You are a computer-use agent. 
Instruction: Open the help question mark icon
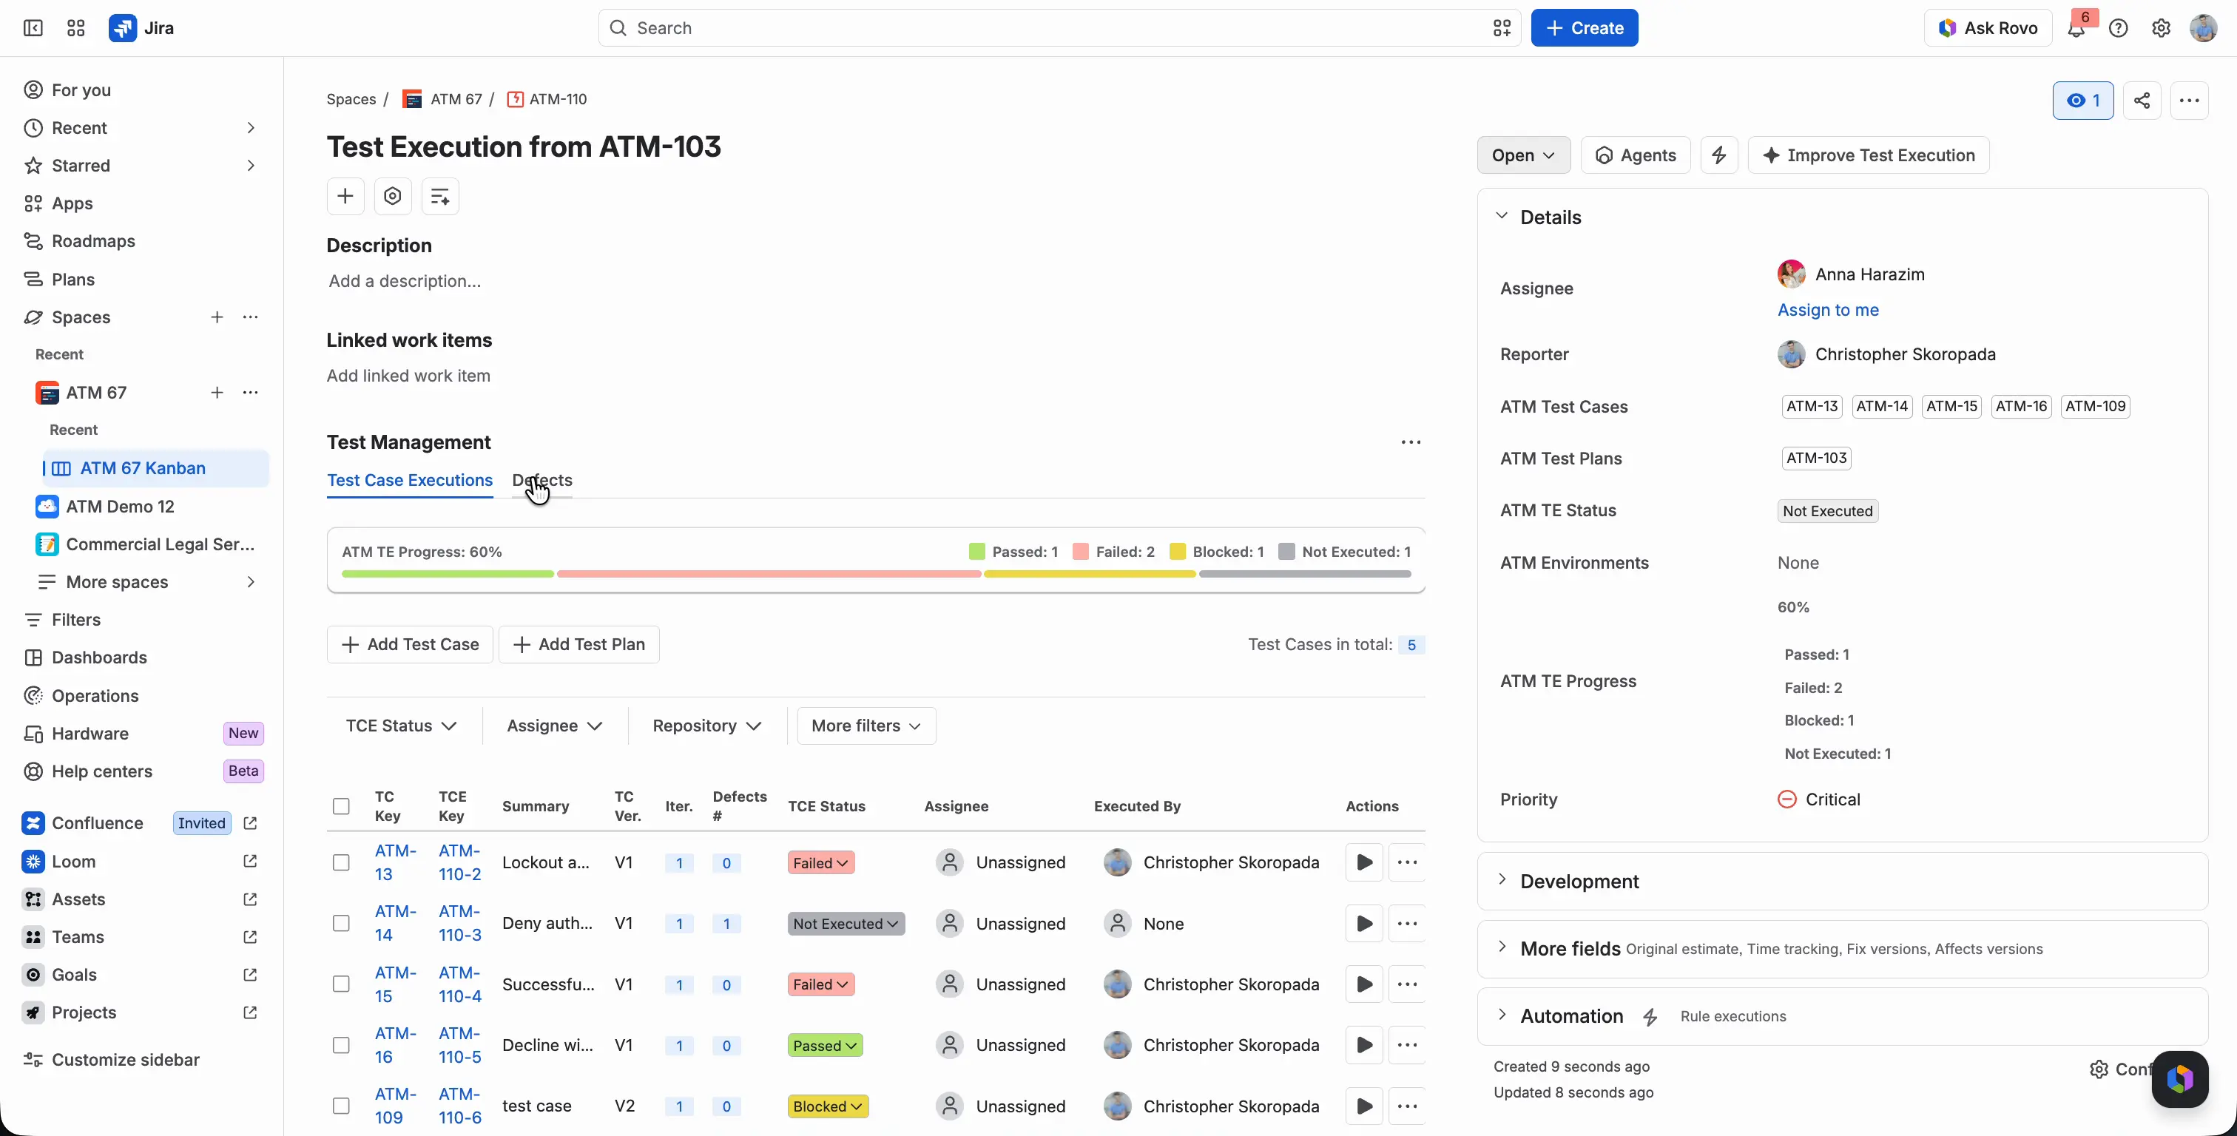(2118, 29)
